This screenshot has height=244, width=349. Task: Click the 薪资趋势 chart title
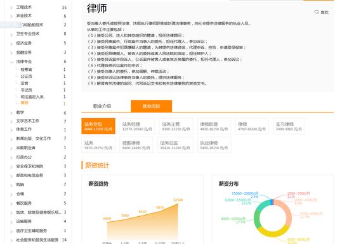pyautogui.click(x=98, y=184)
